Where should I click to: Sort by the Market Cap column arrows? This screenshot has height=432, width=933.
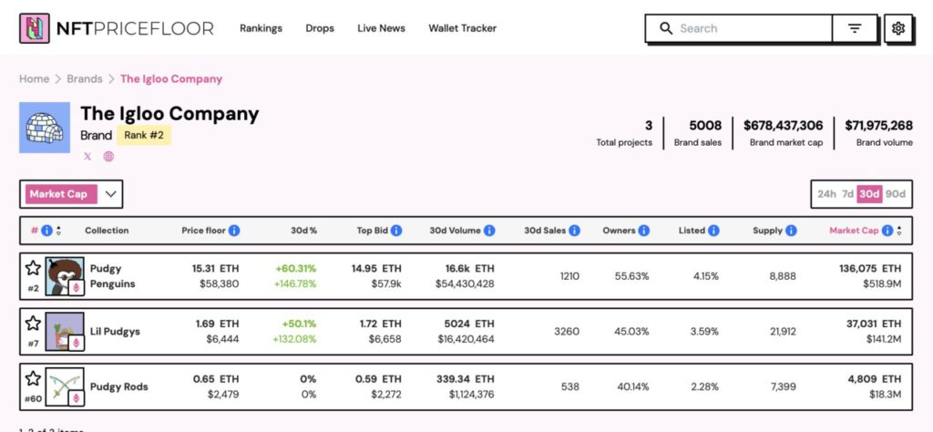click(x=899, y=231)
